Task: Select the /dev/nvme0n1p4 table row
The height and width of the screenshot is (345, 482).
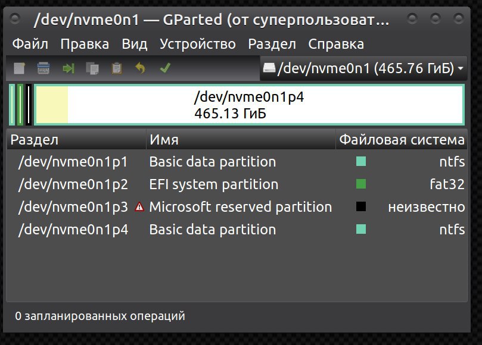Action: click(237, 230)
